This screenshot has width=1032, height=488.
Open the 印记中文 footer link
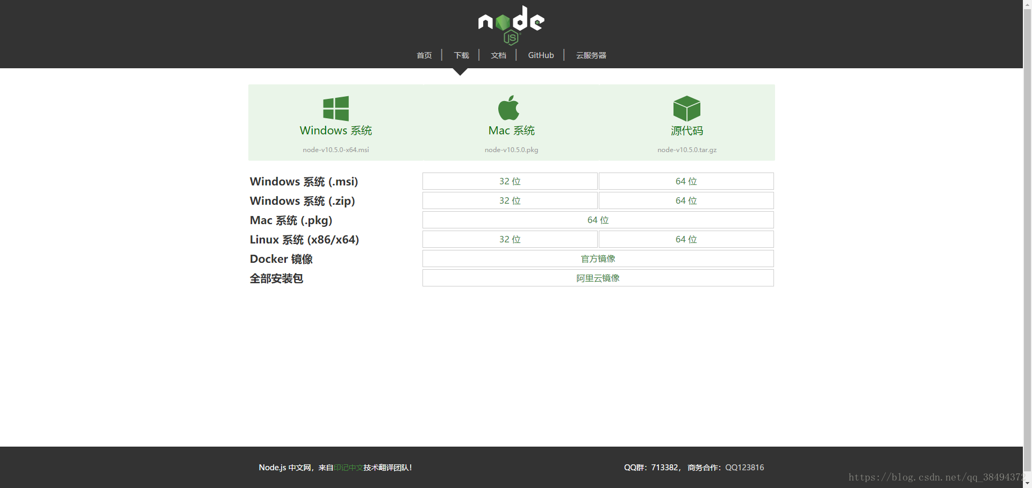[x=348, y=468]
